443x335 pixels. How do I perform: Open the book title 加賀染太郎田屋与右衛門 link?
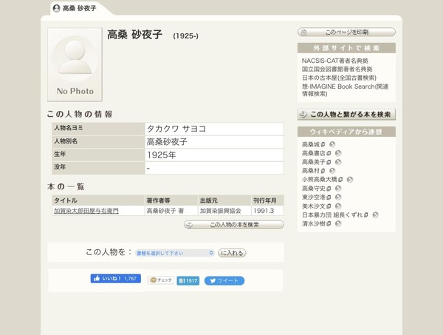click(86, 211)
